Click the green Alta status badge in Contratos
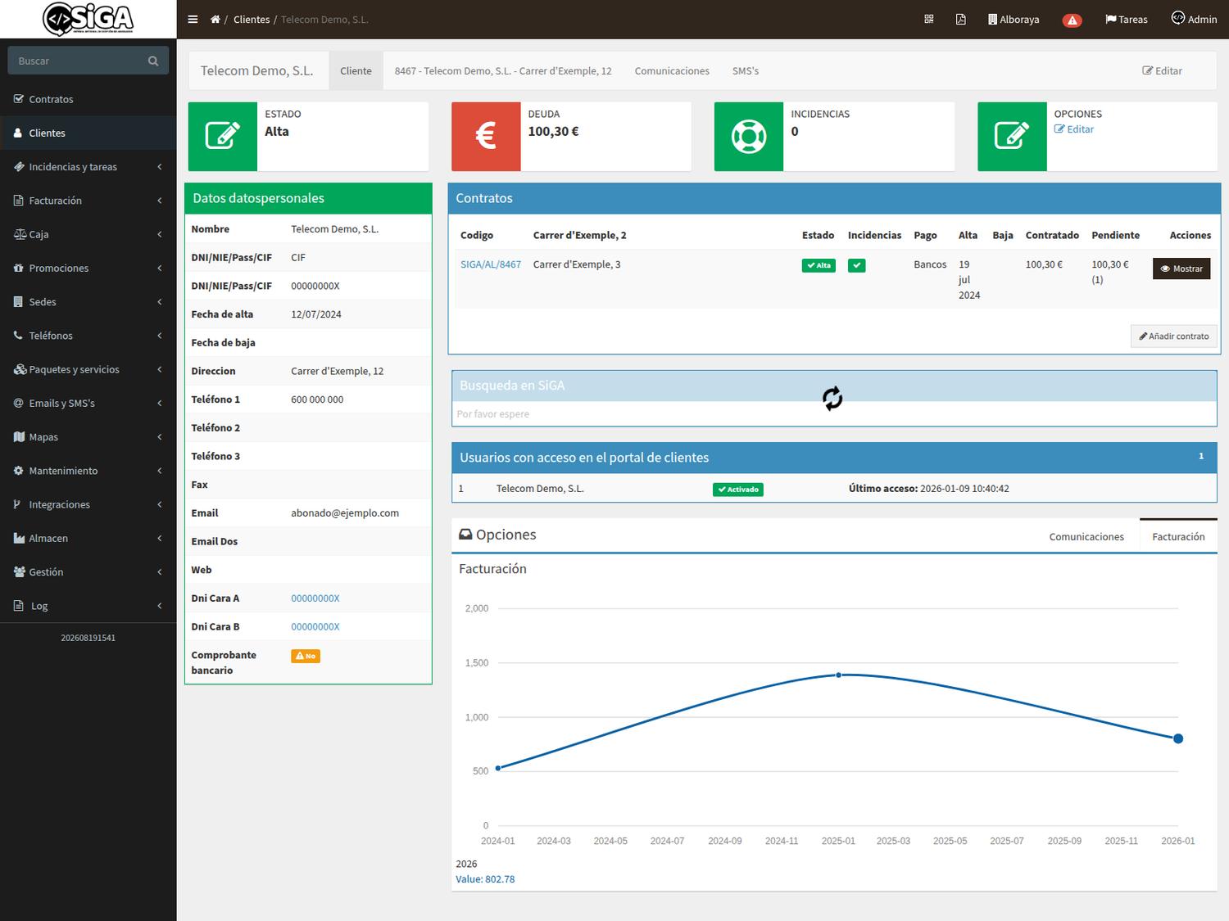Image resolution: width=1229 pixels, height=921 pixels. [819, 265]
